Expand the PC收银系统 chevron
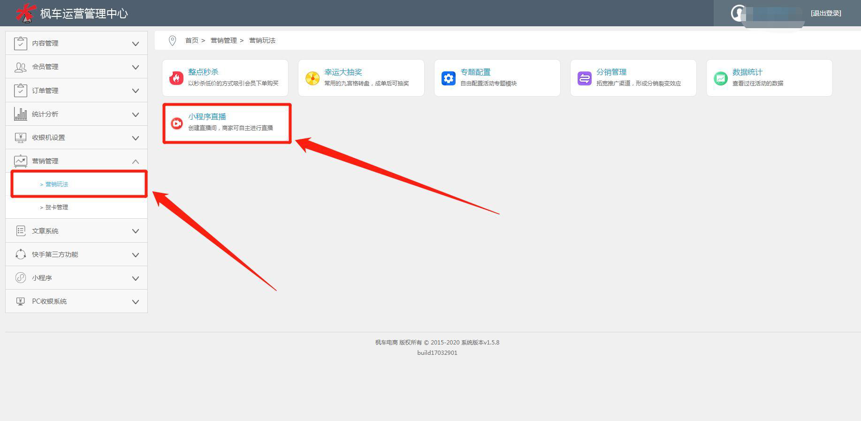The image size is (861, 421). 136,302
